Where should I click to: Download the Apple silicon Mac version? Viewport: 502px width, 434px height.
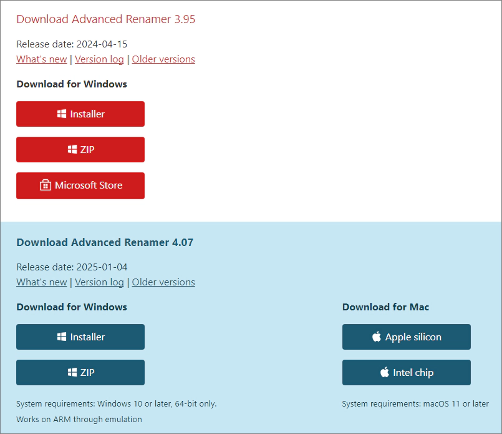406,337
